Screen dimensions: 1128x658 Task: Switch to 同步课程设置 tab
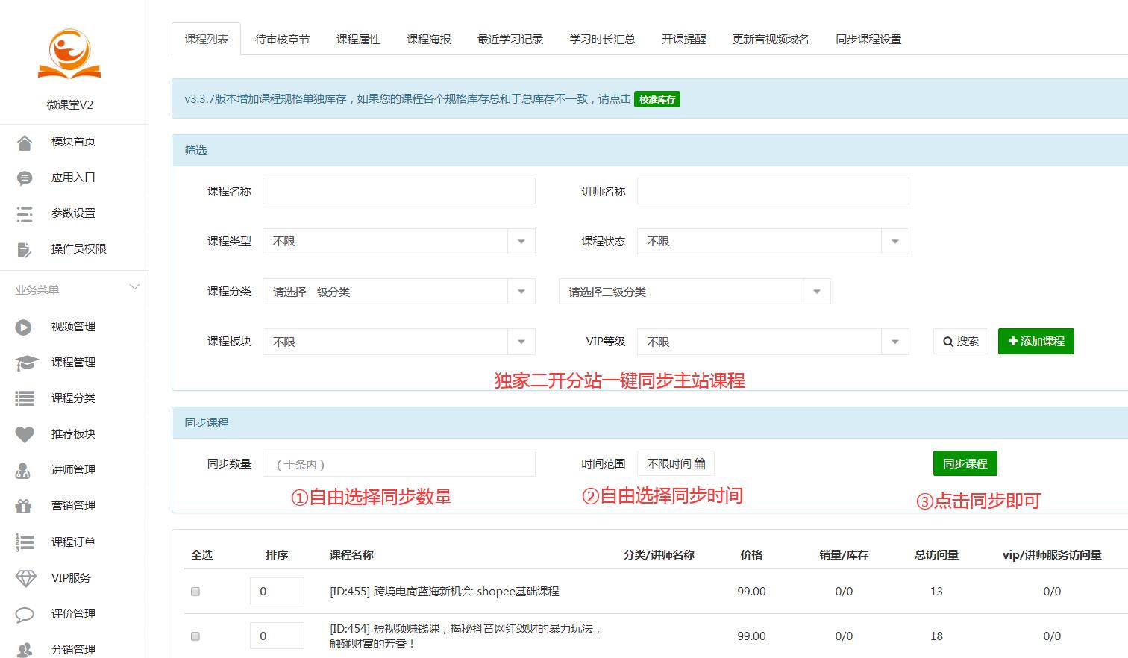coord(868,39)
